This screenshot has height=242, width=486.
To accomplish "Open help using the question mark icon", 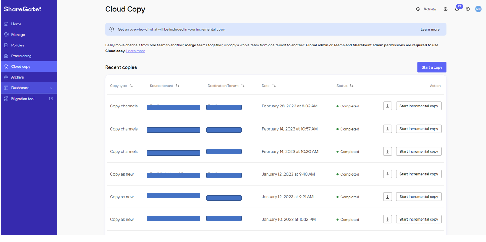I will pyautogui.click(x=468, y=9).
